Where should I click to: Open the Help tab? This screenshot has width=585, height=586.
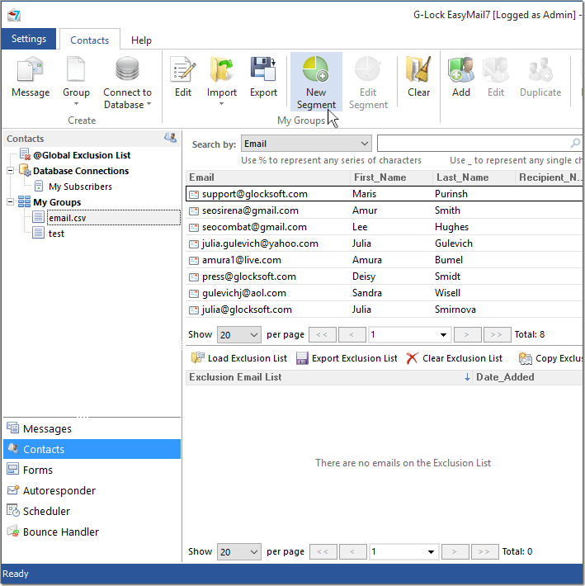[x=141, y=40]
